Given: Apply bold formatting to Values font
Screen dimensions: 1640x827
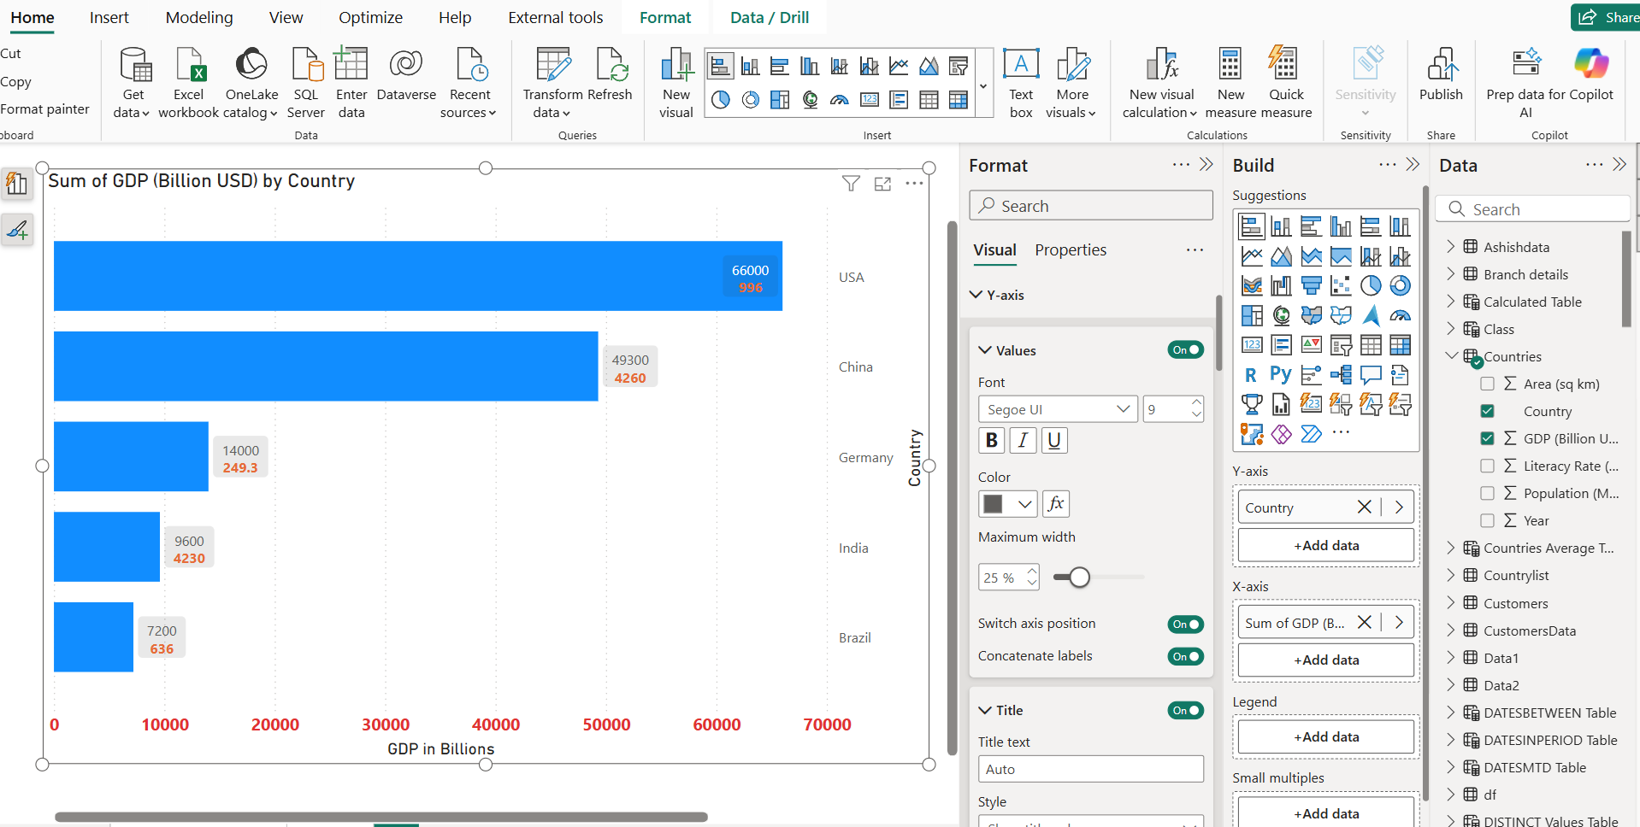Looking at the screenshot, I should 991,440.
